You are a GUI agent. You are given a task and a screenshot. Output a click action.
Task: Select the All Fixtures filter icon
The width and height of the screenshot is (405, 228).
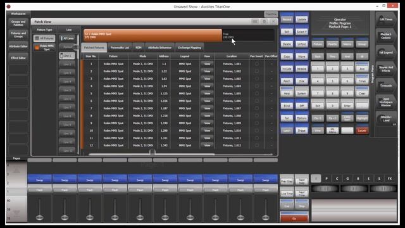pos(44,38)
